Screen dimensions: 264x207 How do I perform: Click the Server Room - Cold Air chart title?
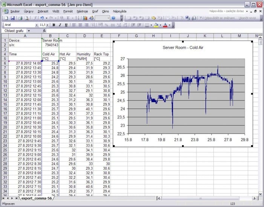point(183,48)
